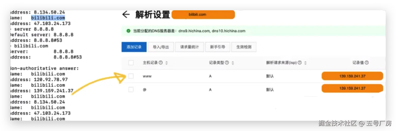Viewport: 396px width, 131px height.
Task: Click the www record value 139.159.241.37
Action: coord(352,76)
